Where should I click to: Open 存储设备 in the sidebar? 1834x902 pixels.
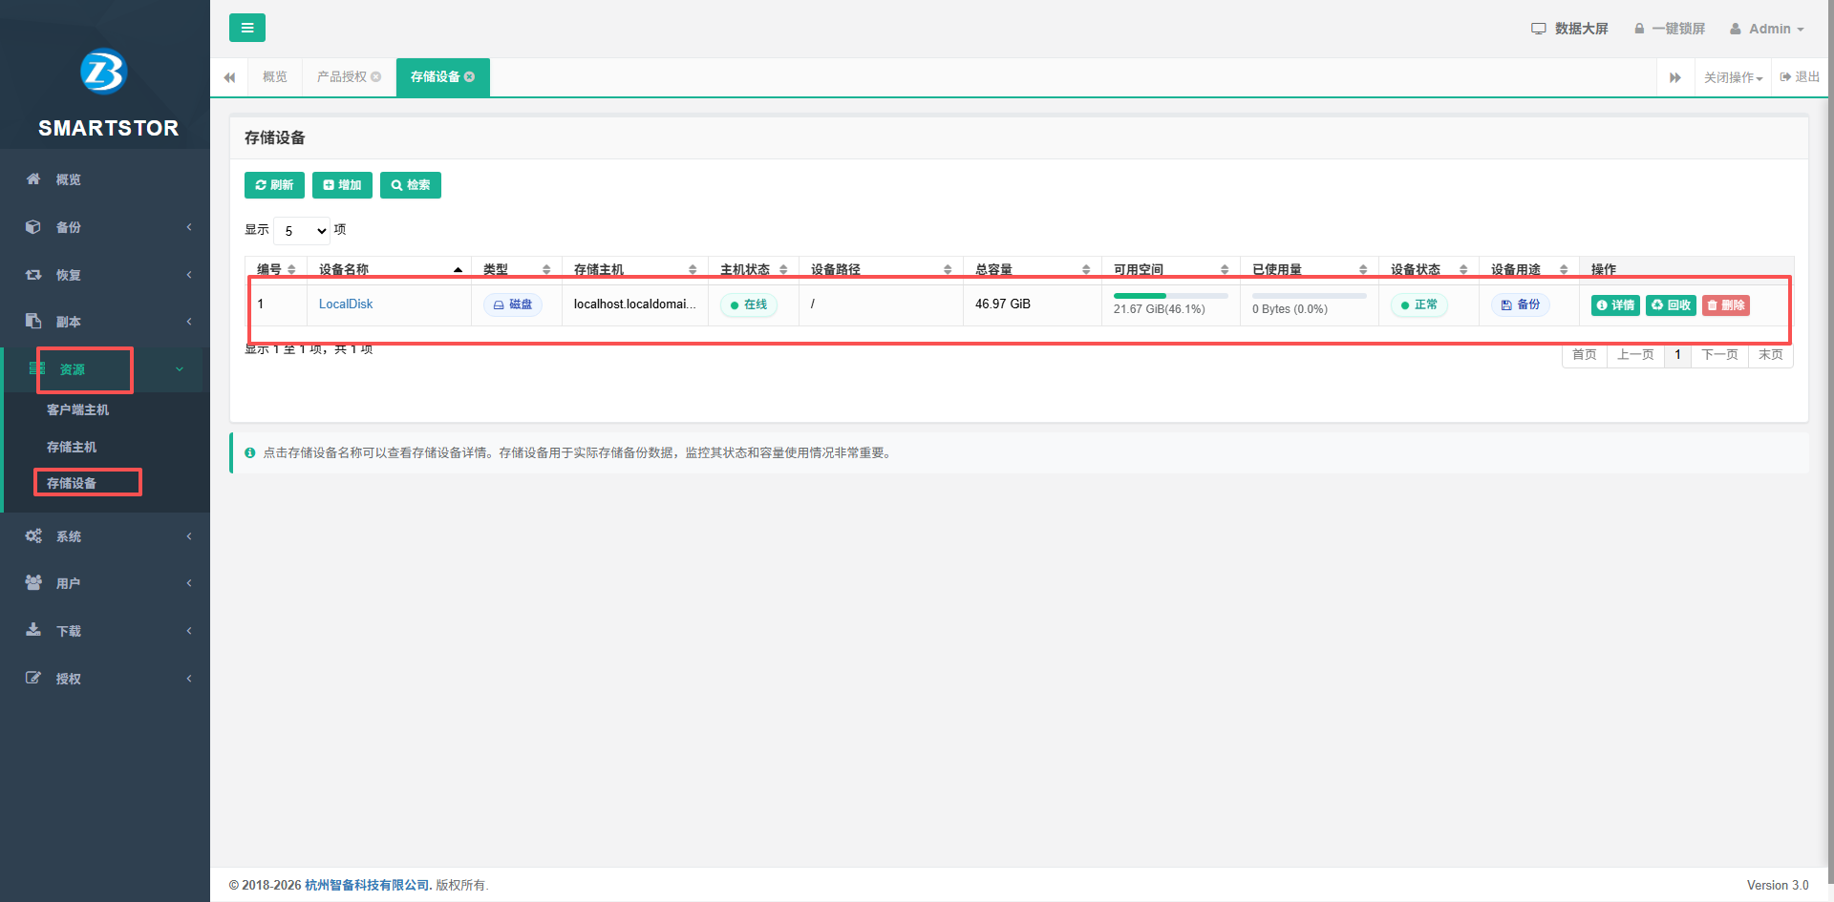(72, 483)
